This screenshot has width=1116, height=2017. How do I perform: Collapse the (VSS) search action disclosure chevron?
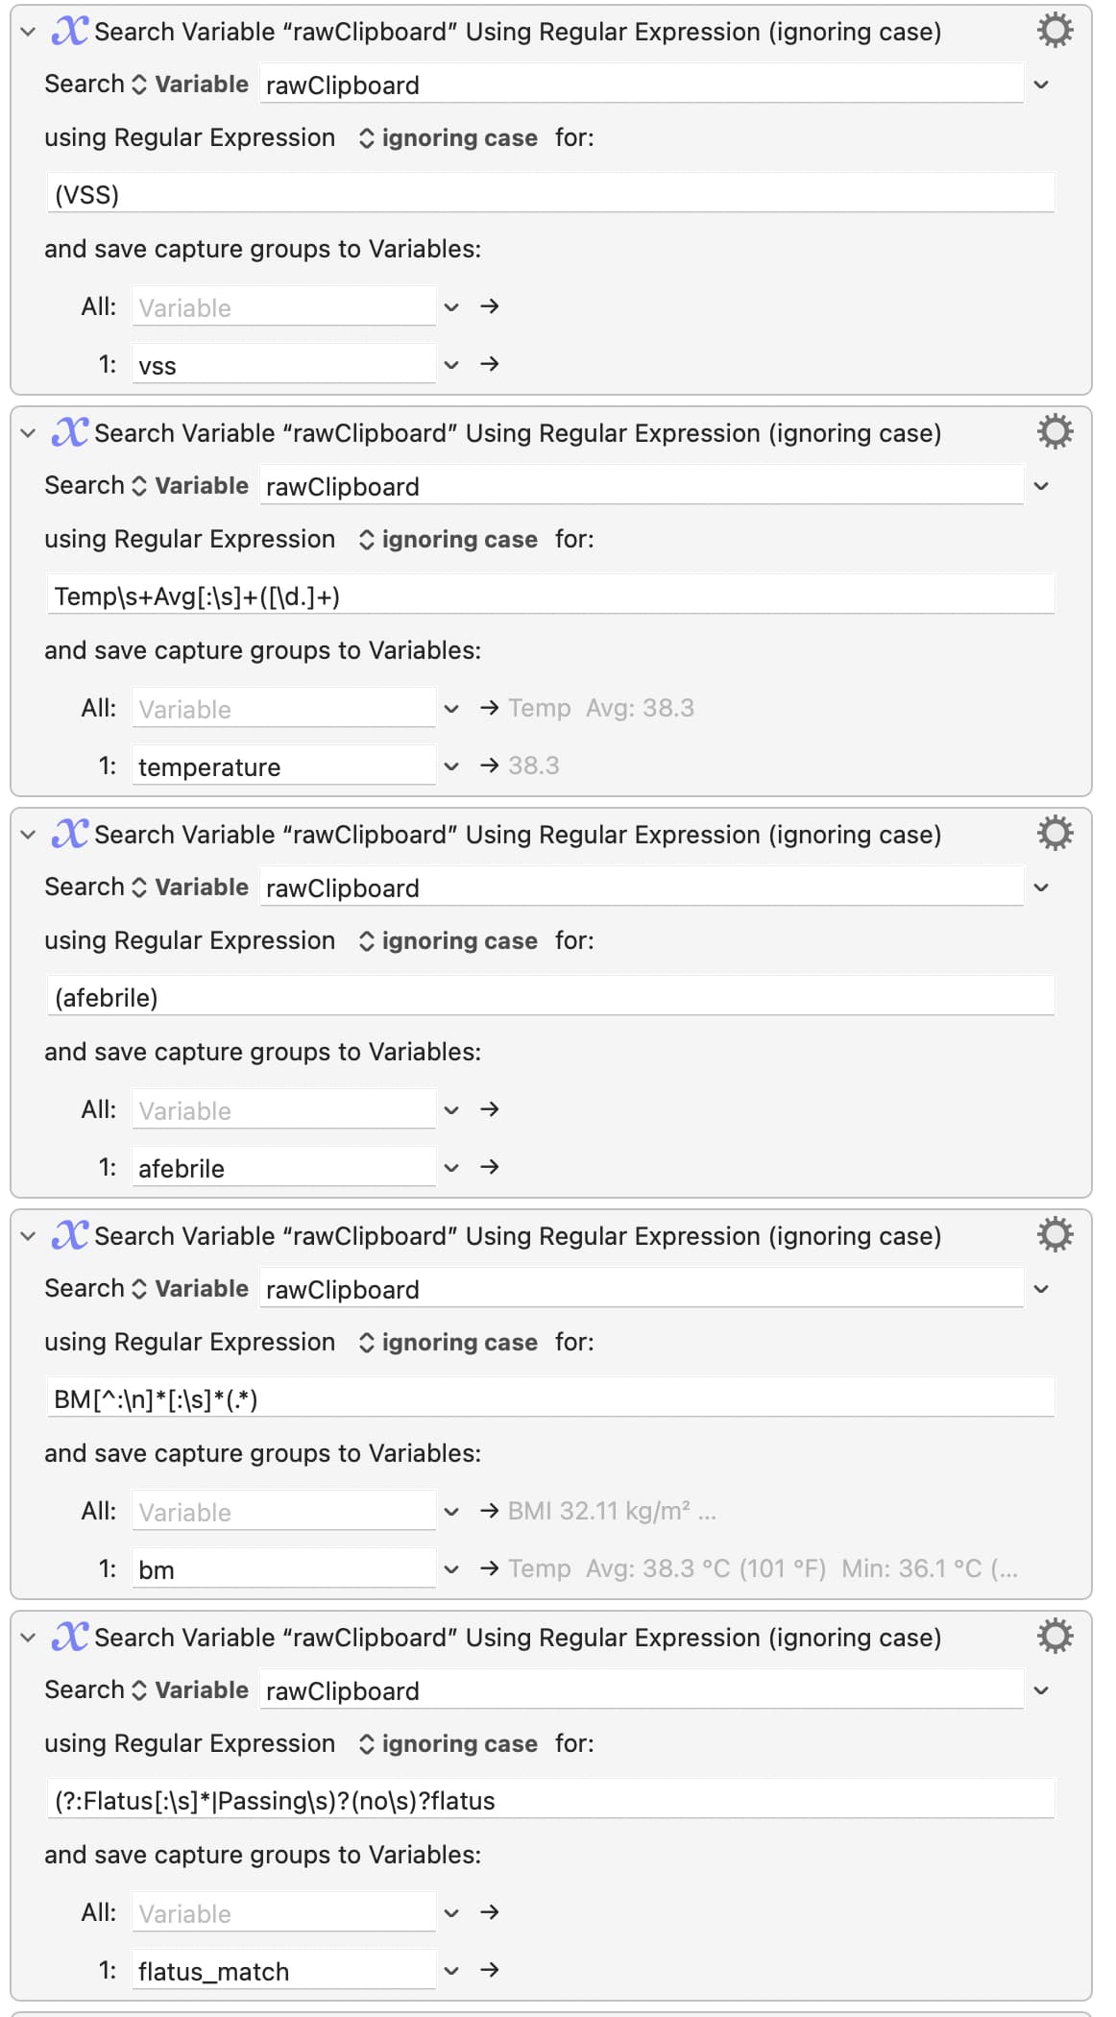pyautogui.click(x=28, y=32)
